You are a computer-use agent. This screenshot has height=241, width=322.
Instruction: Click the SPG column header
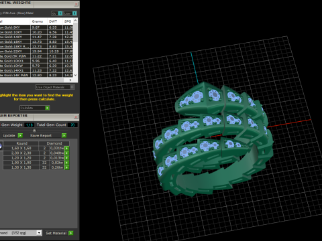[x=68, y=21]
